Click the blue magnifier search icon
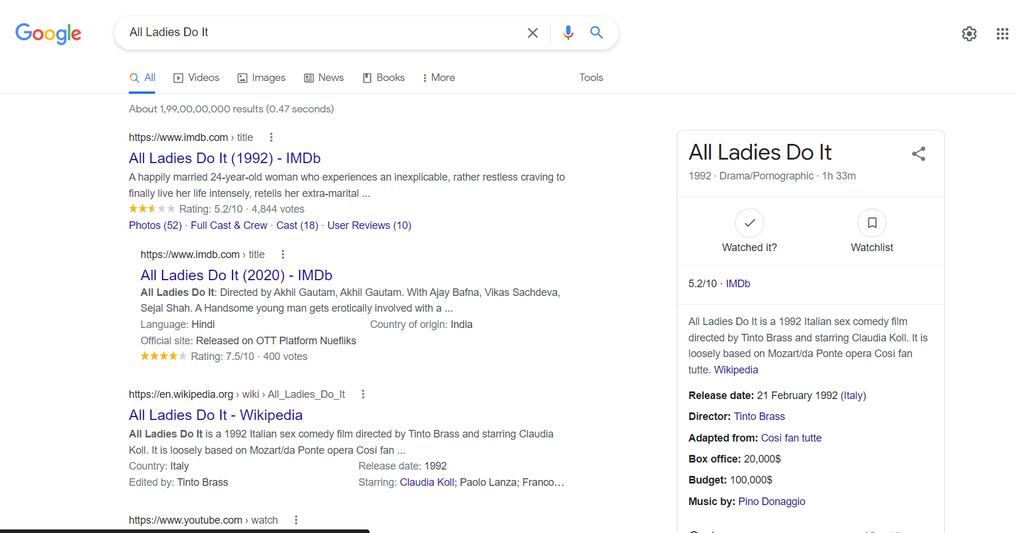The width and height of the screenshot is (1016, 533). (596, 33)
